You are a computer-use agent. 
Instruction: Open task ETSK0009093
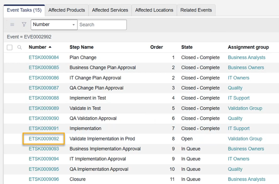click(44, 148)
